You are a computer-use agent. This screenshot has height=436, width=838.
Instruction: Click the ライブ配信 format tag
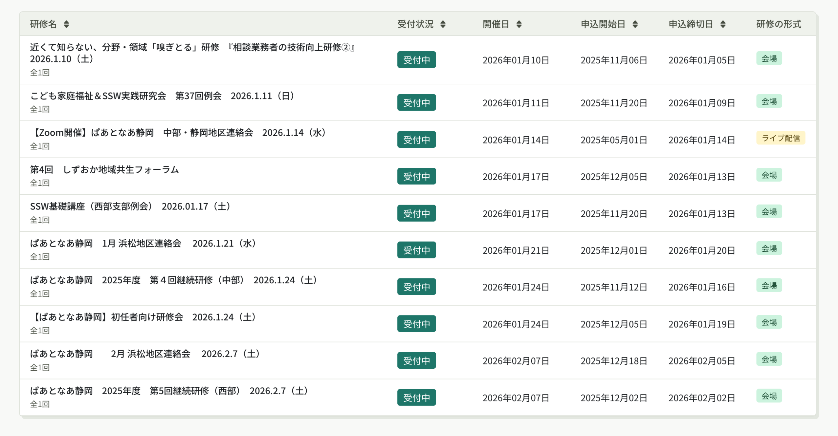click(780, 138)
